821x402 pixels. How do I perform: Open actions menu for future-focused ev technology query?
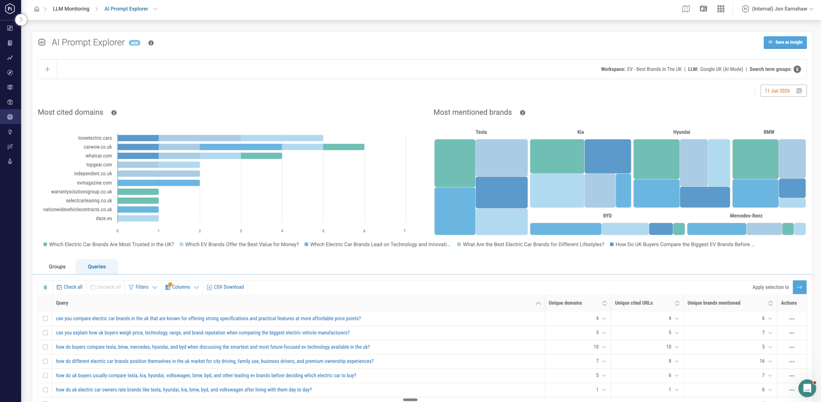pos(792,347)
